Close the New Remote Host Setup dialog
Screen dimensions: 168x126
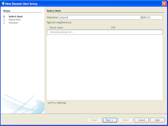tap(164, 4)
